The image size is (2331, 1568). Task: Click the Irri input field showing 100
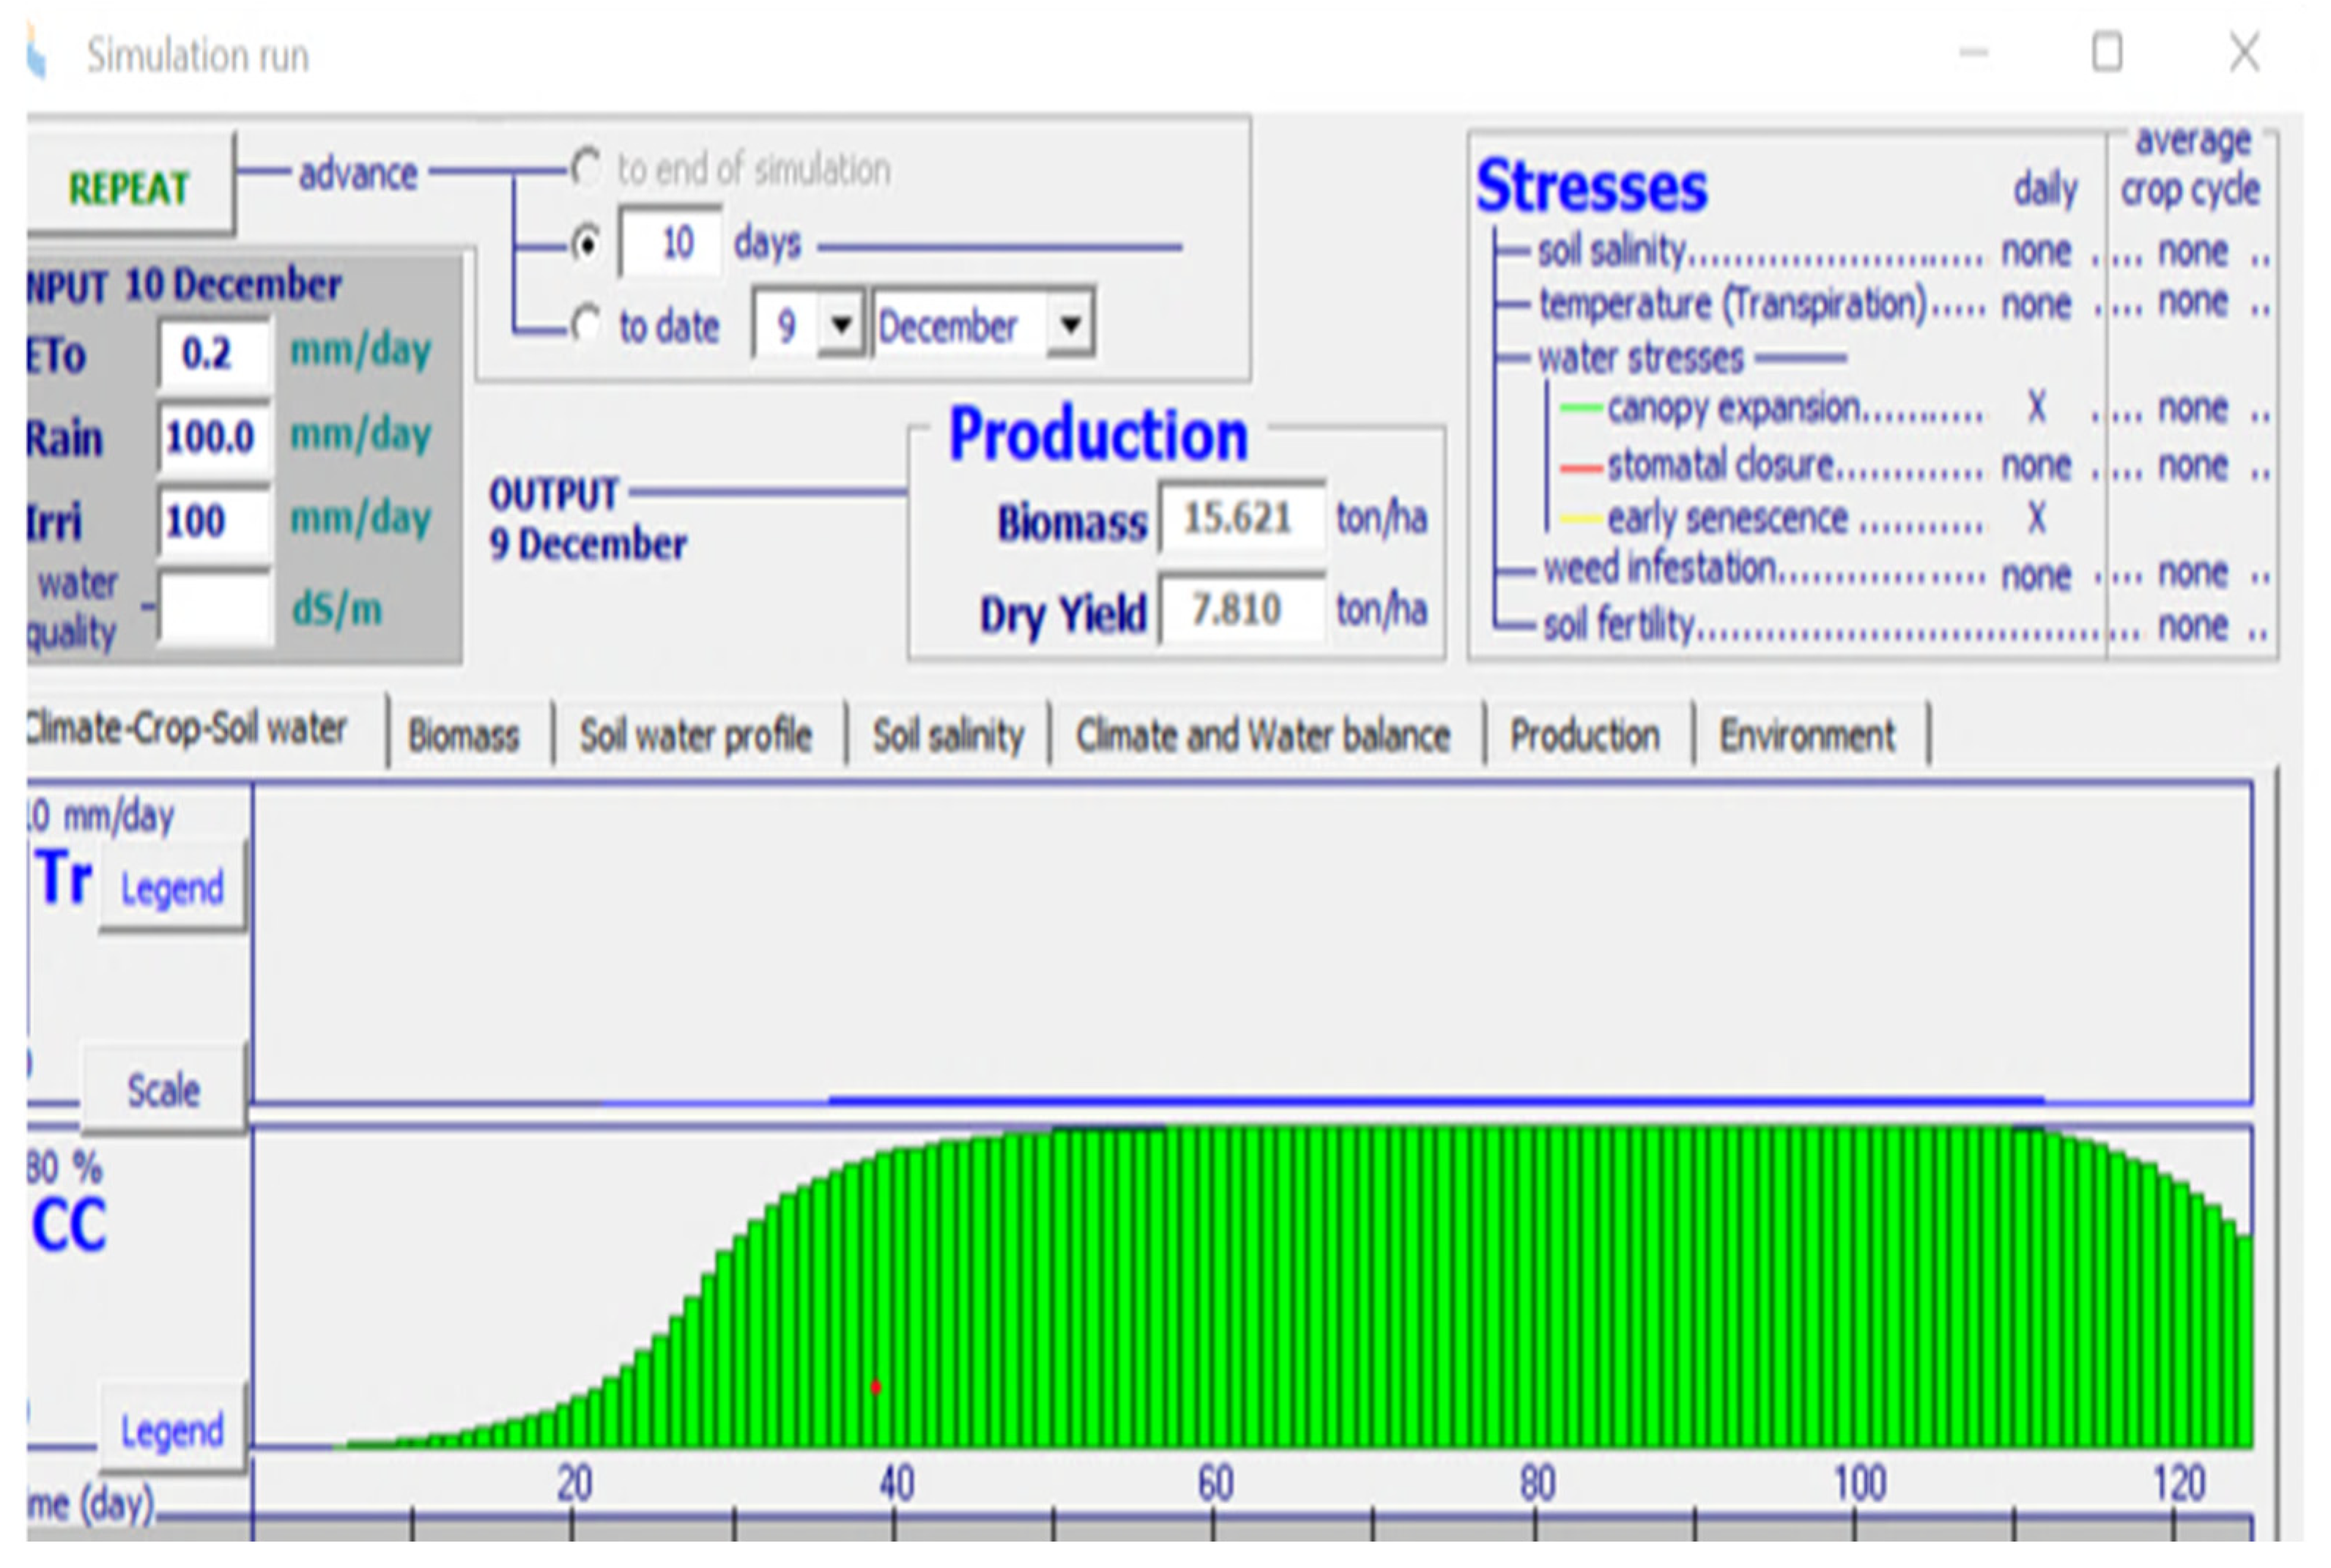(x=213, y=521)
